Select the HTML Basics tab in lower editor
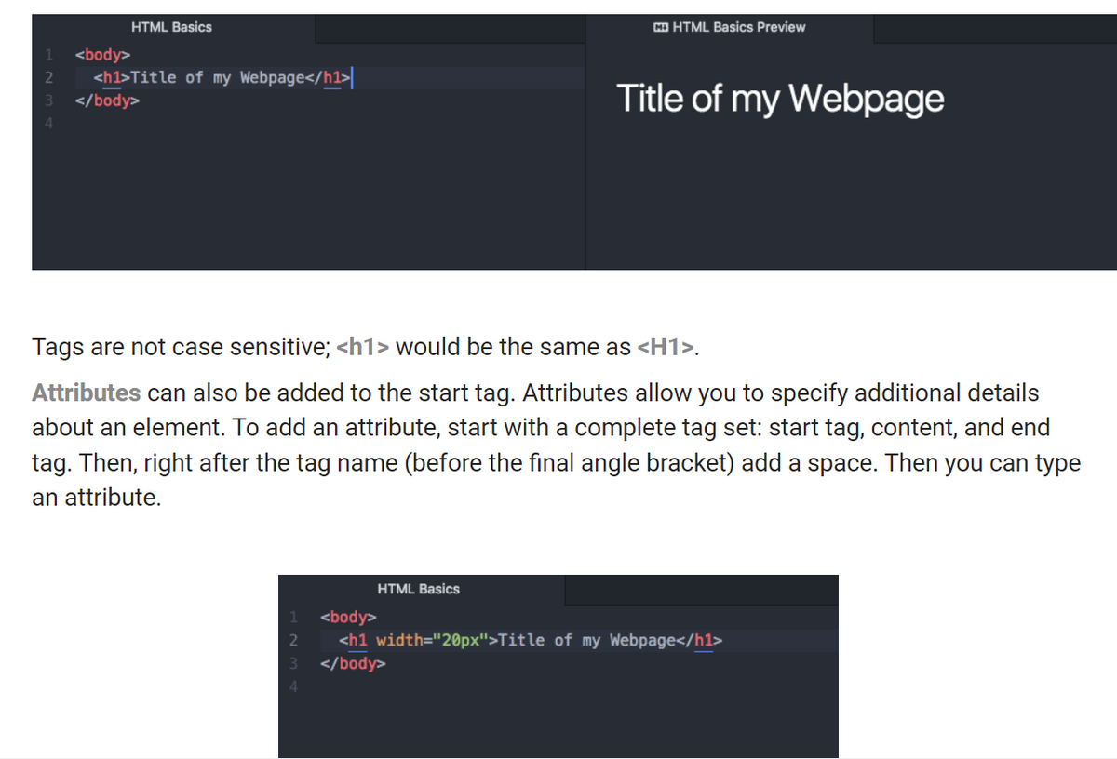This screenshot has width=1117, height=759. click(418, 589)
